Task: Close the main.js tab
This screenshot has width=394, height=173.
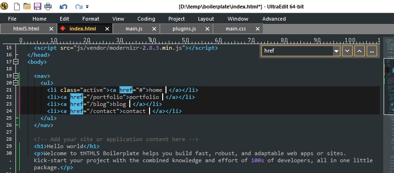Action: 154,29
